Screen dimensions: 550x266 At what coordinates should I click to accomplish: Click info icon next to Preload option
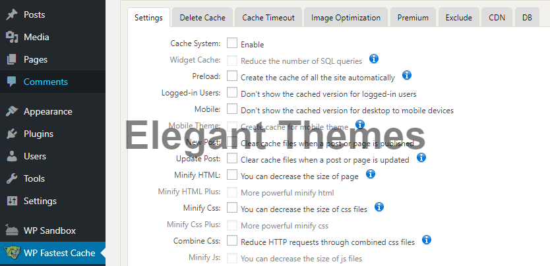407,76
